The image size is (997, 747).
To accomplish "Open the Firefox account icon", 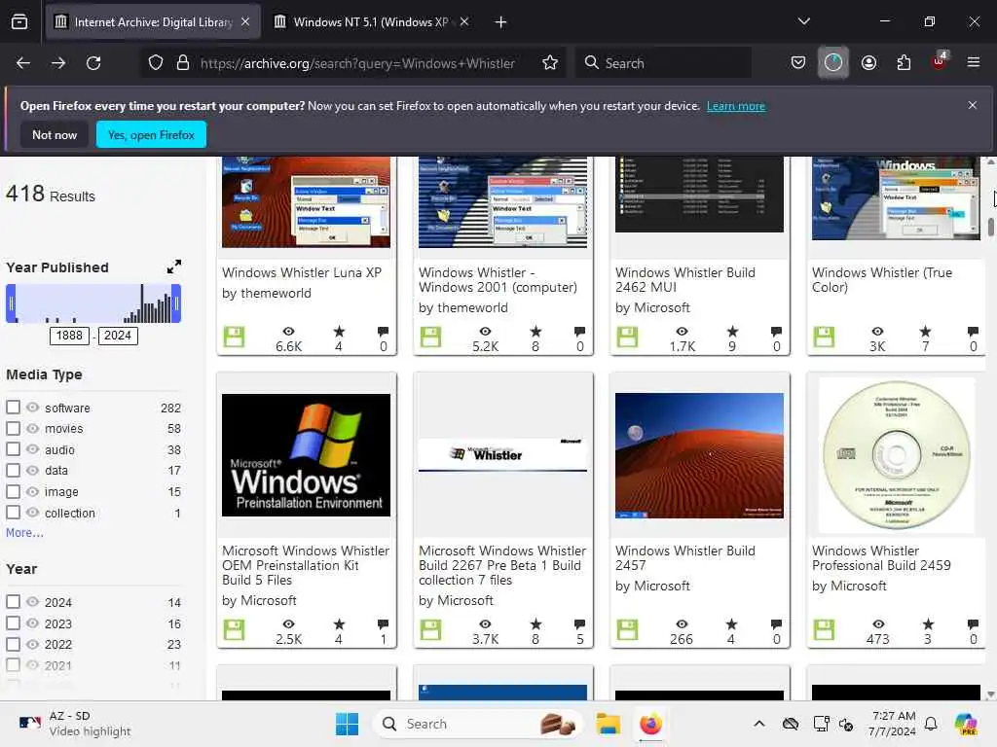I will pyautogui.click(x=868, y=63).
